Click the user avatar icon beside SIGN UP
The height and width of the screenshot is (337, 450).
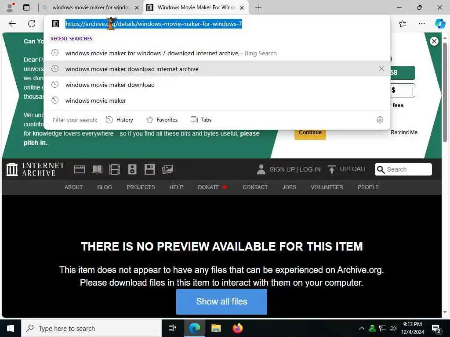(x=261, y=169)
